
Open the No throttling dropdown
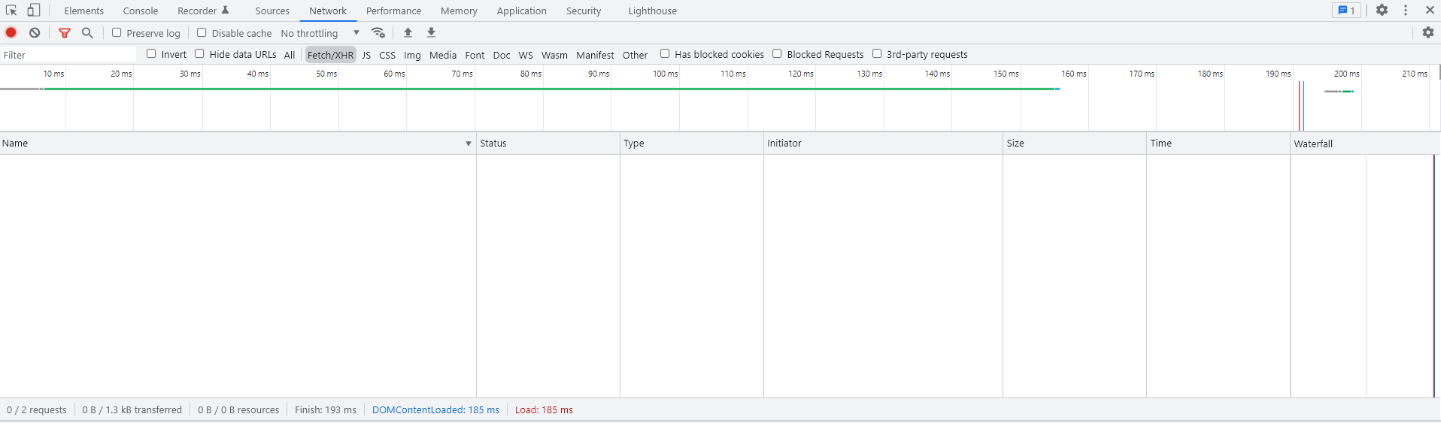[x=320, y=33]
